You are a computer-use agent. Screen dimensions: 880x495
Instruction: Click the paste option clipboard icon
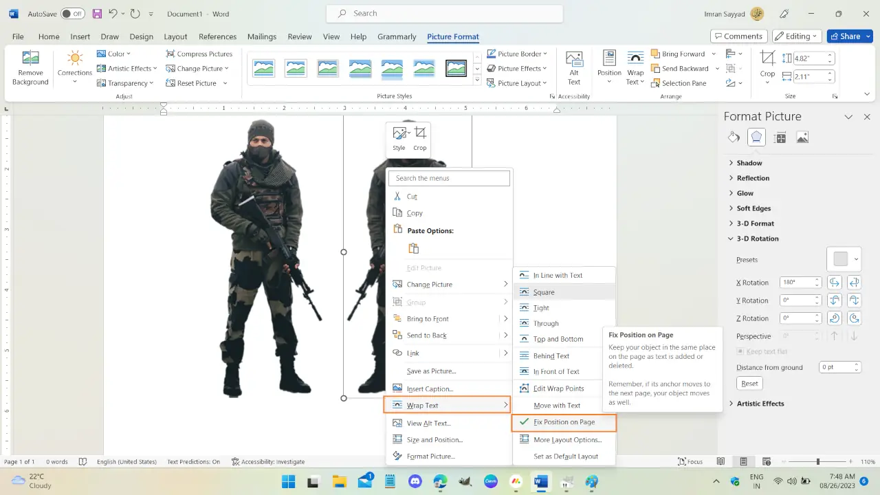413,248
